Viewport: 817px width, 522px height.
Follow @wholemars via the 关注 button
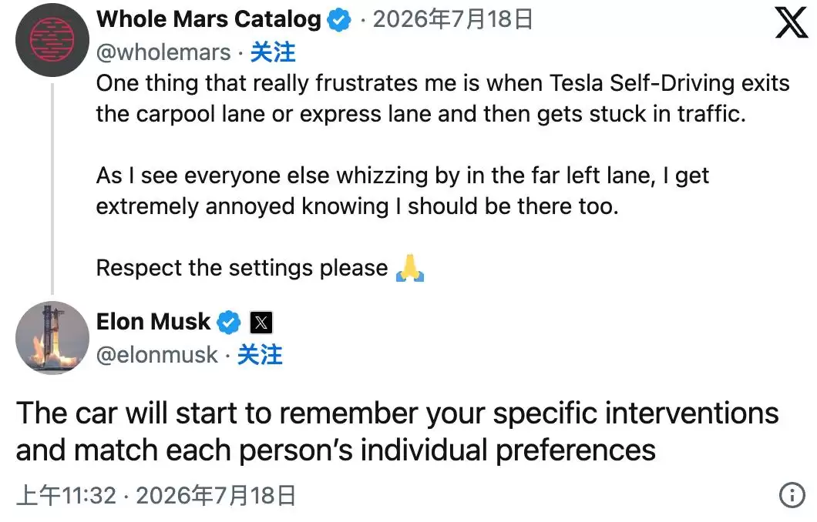tap(273, 52)
